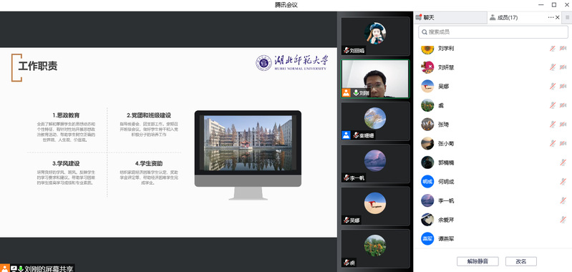
Task: Select the top video tile with beret avatar
Action: point(375,36)
